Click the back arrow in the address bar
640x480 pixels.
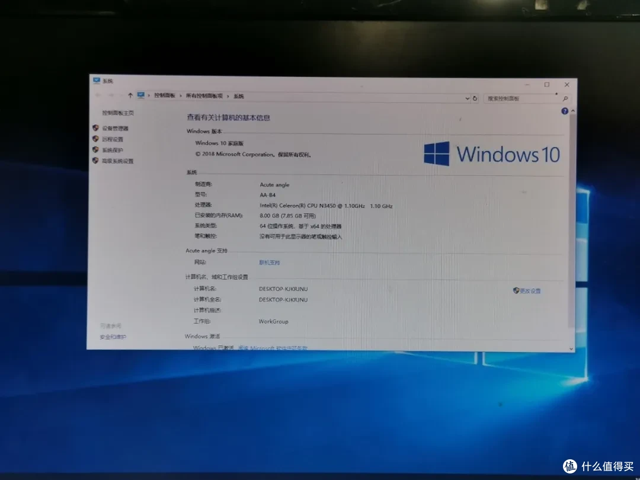pyautogui.click(x=98, y=95)
